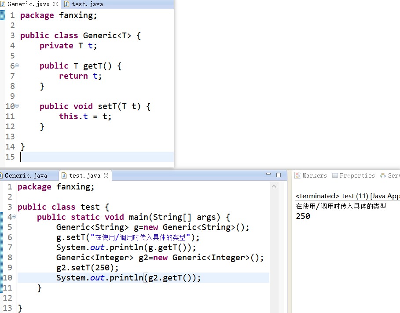Click line number 10 in test.java
The width and height of the screenshot is (400, 313).
pos(7,277)
